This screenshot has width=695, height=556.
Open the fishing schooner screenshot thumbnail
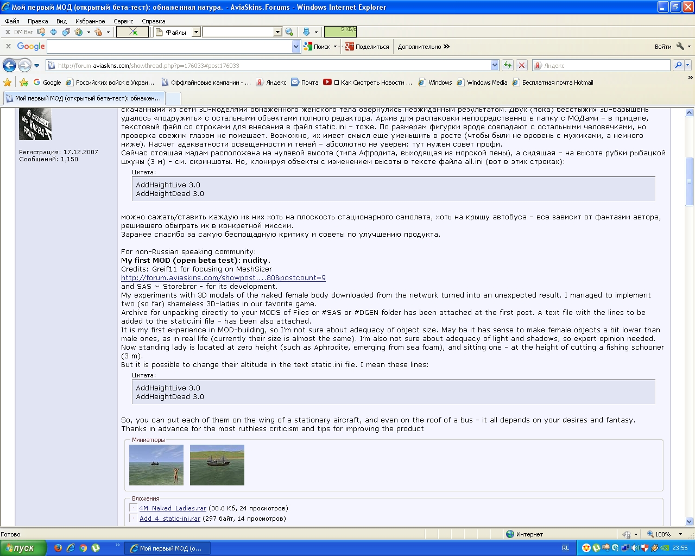pos(217,465)
